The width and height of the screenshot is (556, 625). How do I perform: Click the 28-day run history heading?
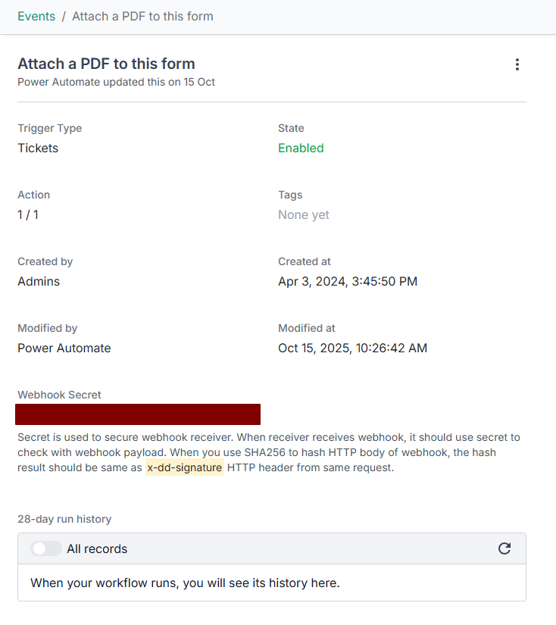pos(64,519)
